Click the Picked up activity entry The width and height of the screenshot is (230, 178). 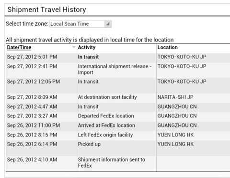pyautogui.click(x=89, y=144)
